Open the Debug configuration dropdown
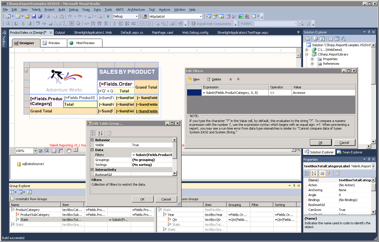Screen dimensions: 379x242 (137, 17)
